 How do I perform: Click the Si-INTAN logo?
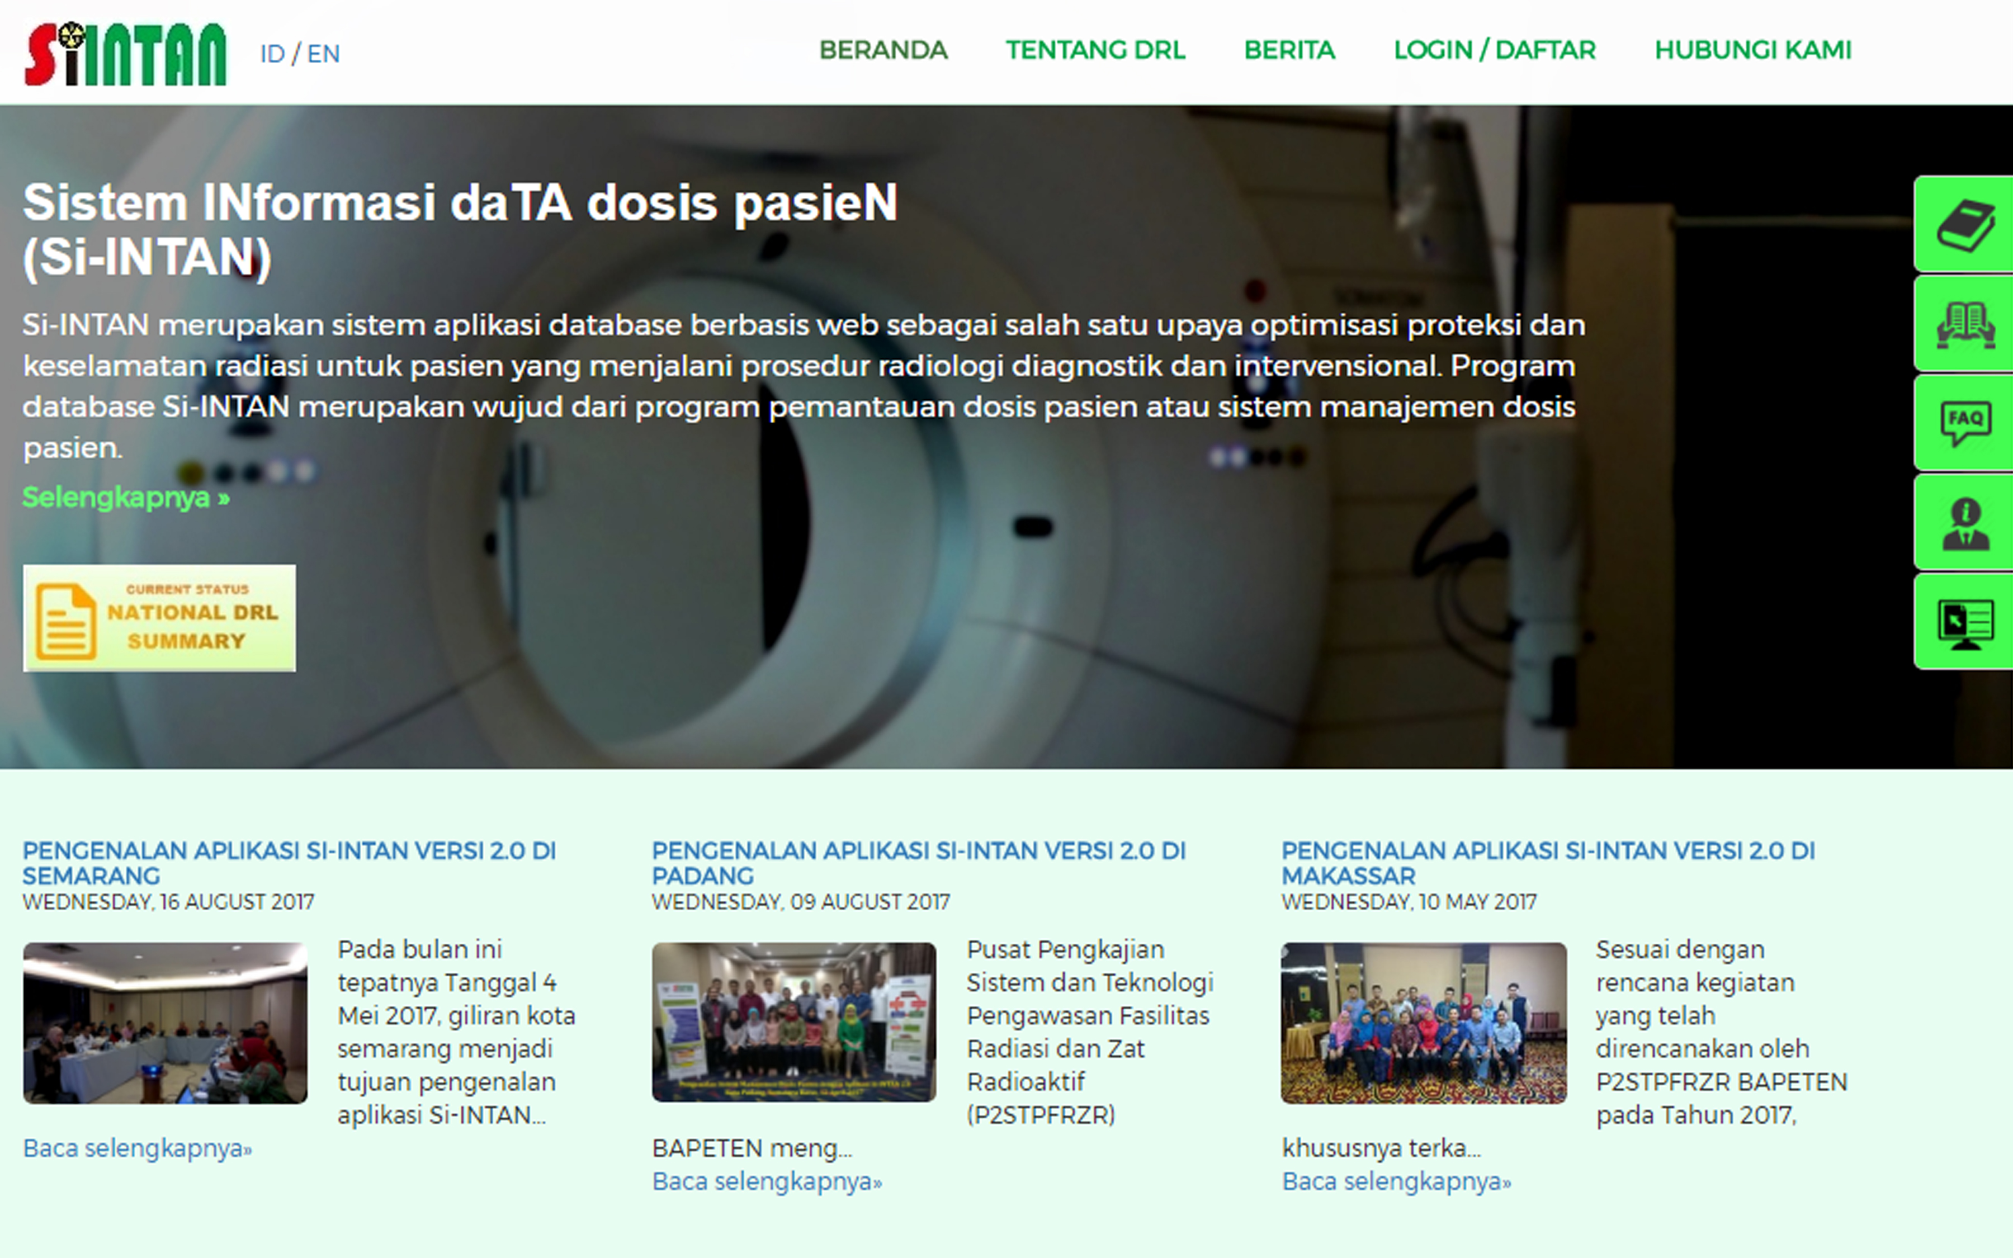tap(126, 53)
